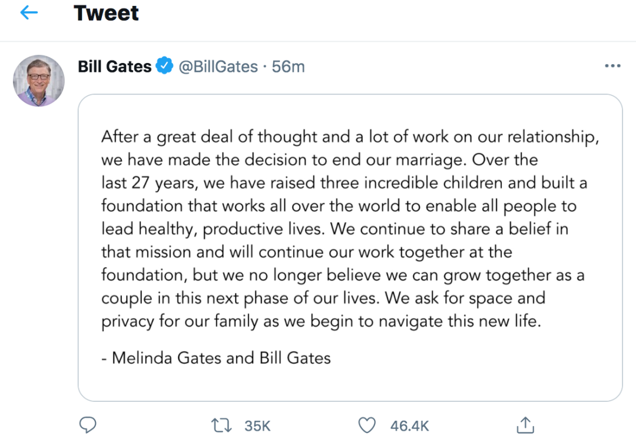Go back using the arrow icon
Viewport: 636px width, 446px height.
pos(29,14)
